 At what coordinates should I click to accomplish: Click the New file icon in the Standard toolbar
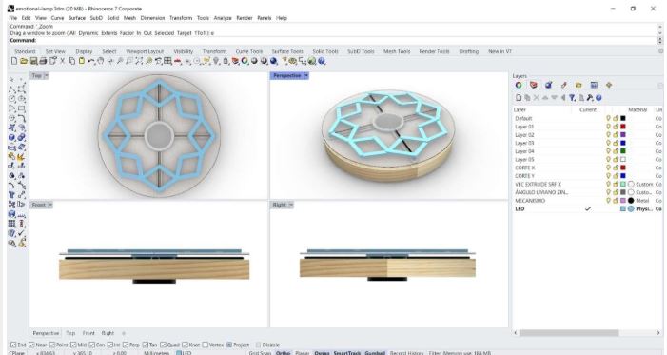point(14,61)
